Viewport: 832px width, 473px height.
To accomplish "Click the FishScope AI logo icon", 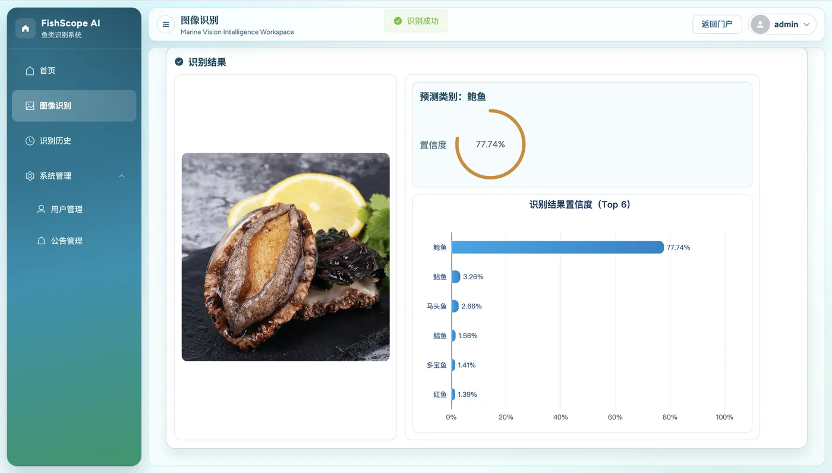I will click(x=24, y=27).
